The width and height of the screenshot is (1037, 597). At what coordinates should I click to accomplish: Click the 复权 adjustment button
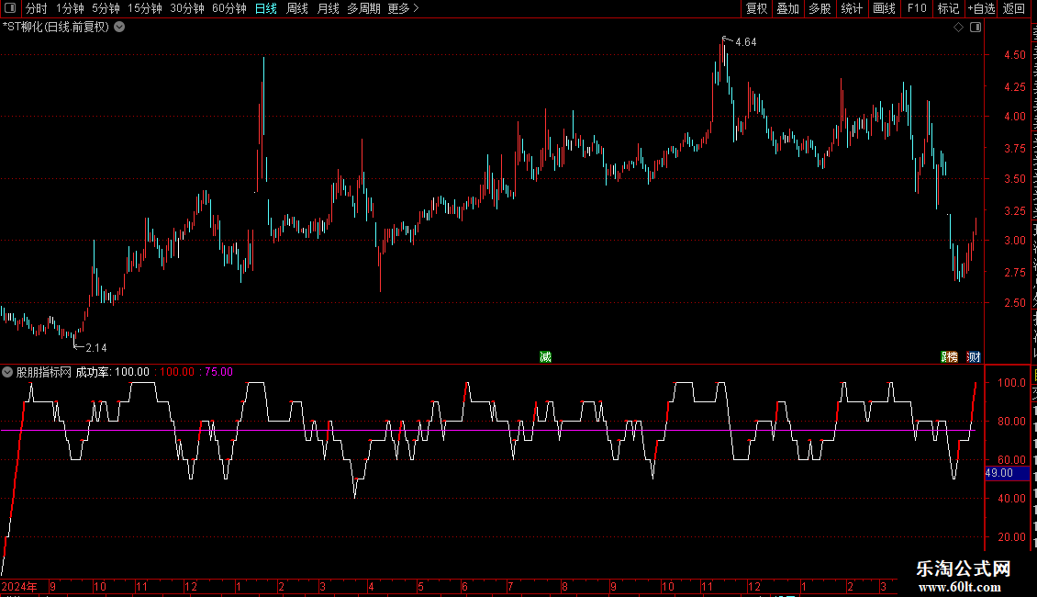756,8
